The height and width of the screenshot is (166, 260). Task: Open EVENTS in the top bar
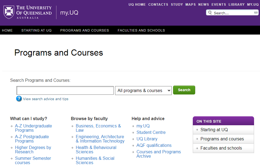tap(219, 5)
